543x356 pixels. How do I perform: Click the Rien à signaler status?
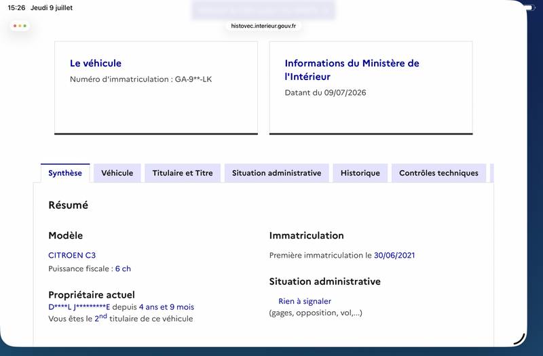(x=305, y=301)
